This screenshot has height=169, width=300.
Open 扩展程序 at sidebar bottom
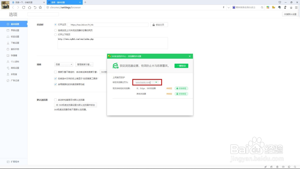click(14, 162)
